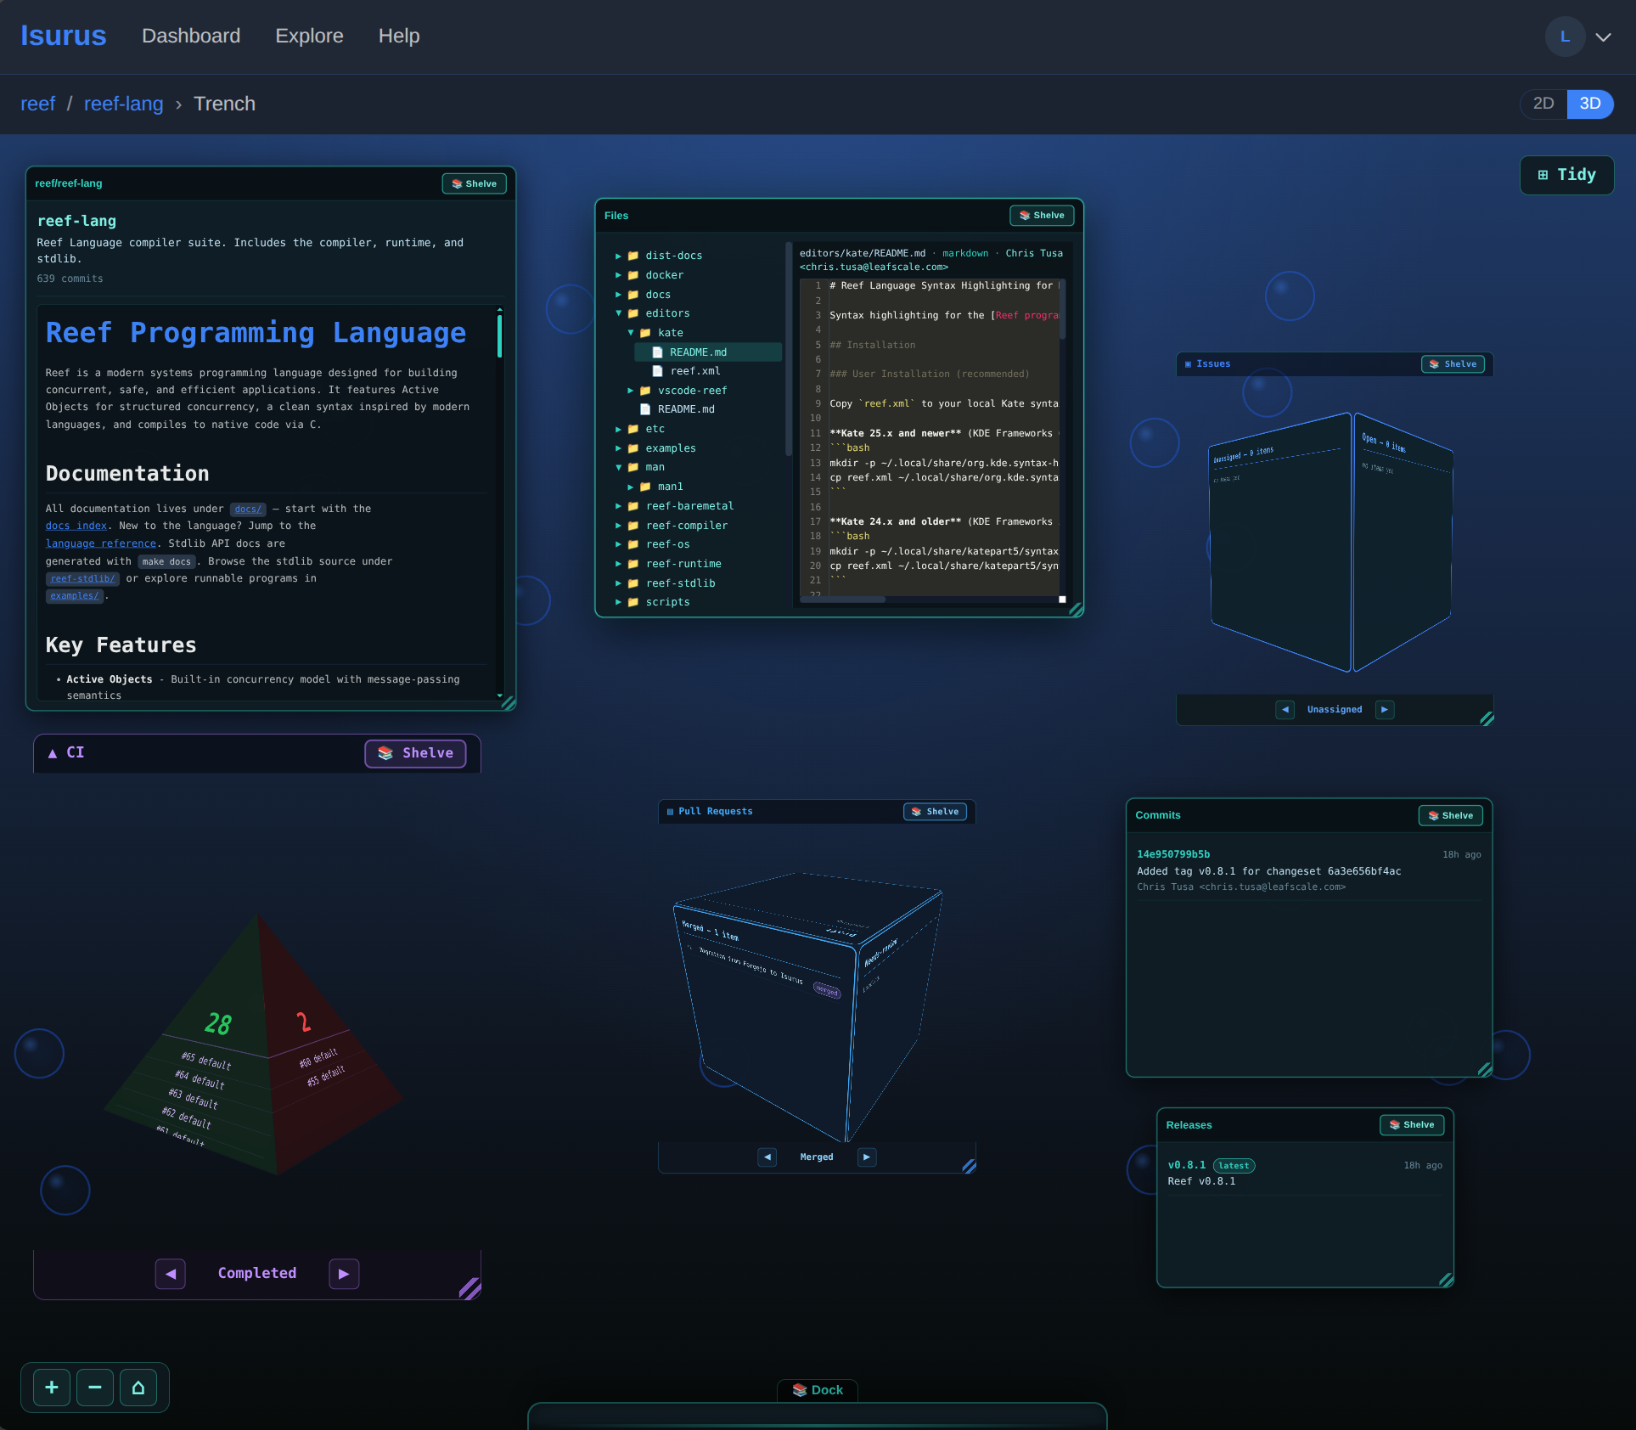Click the CI panel triangle icon
Image resolution: width=1636 pixels, height=1430 pixels.
tap(53, 753)
